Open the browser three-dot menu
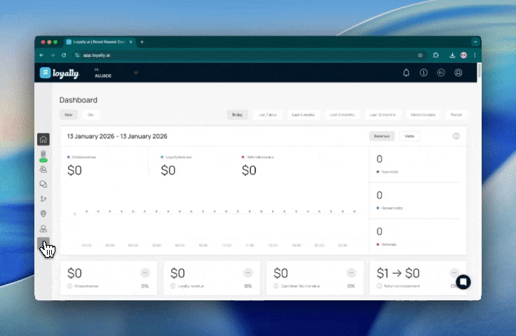516x336 pixels. click(475, 55)
